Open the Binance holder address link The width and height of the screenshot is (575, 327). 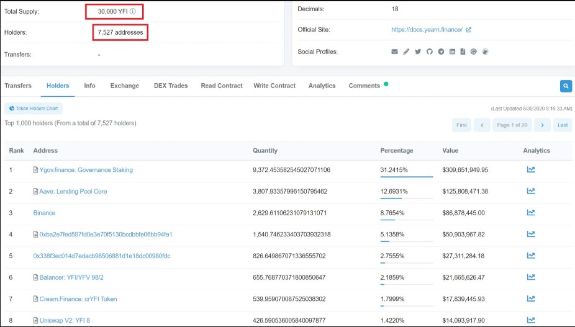(44, 213)
